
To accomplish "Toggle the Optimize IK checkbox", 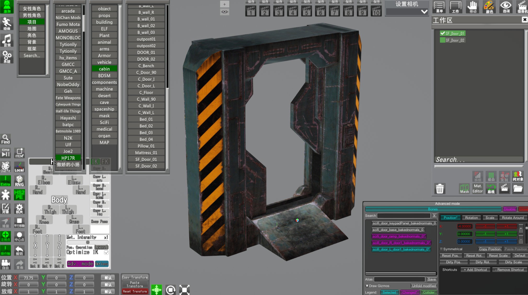I will tap(106, 252).
